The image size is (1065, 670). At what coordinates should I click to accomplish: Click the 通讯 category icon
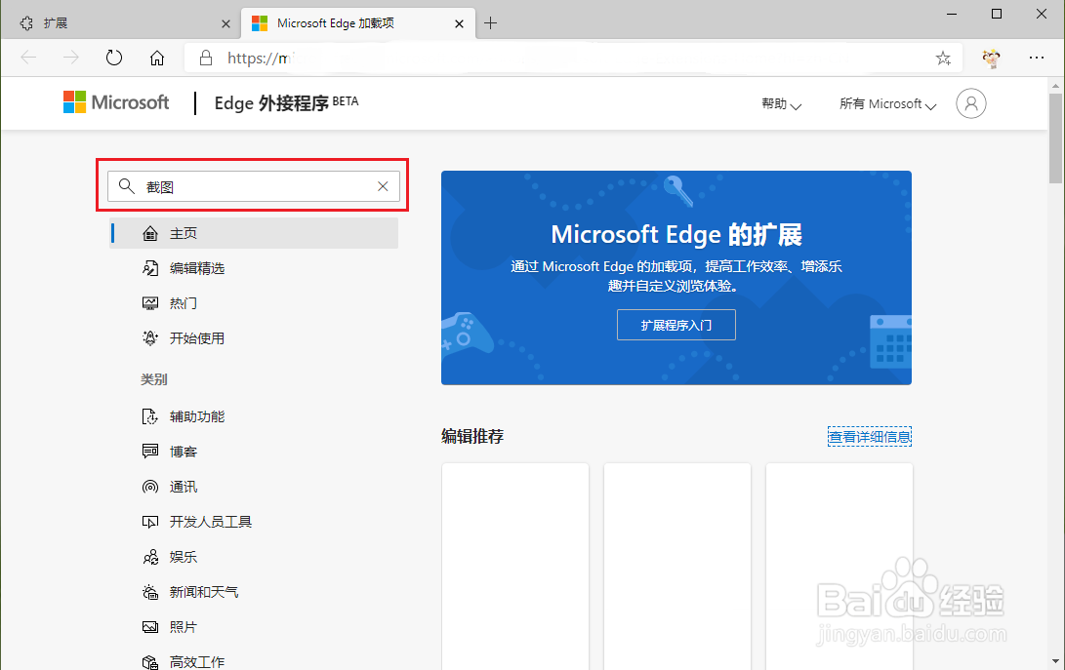pos(150,487)
